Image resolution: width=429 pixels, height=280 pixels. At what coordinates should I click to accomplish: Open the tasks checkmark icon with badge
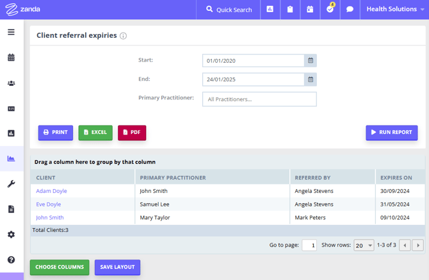tap(330, 10)
